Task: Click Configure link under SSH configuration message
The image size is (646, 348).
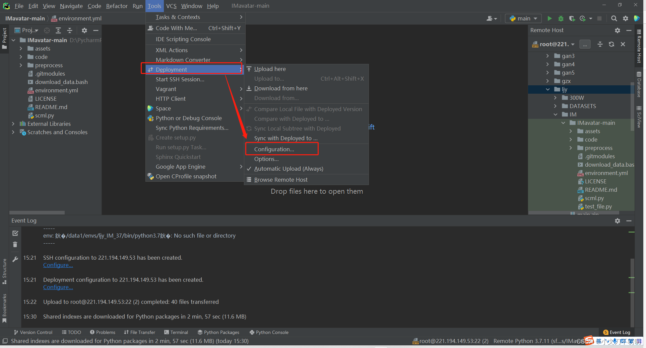Action: (58, 265)
